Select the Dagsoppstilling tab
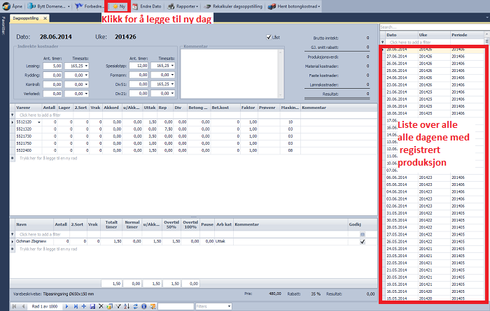Screen dimensions: 490x311 (26, 19)
